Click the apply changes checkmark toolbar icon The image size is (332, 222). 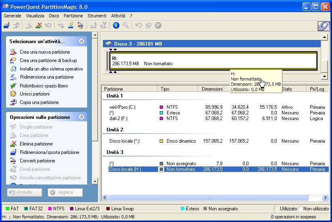pos(158,25)
